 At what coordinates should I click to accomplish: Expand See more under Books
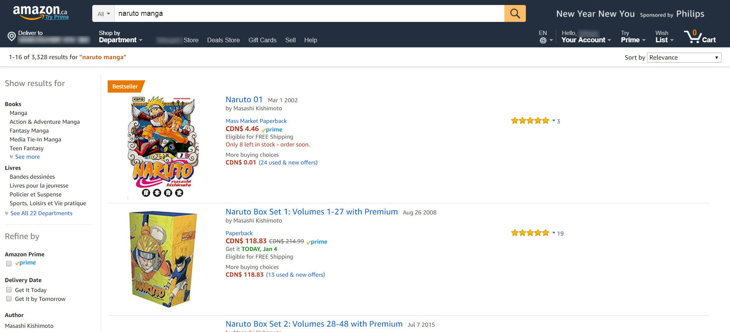pos(25,157)
